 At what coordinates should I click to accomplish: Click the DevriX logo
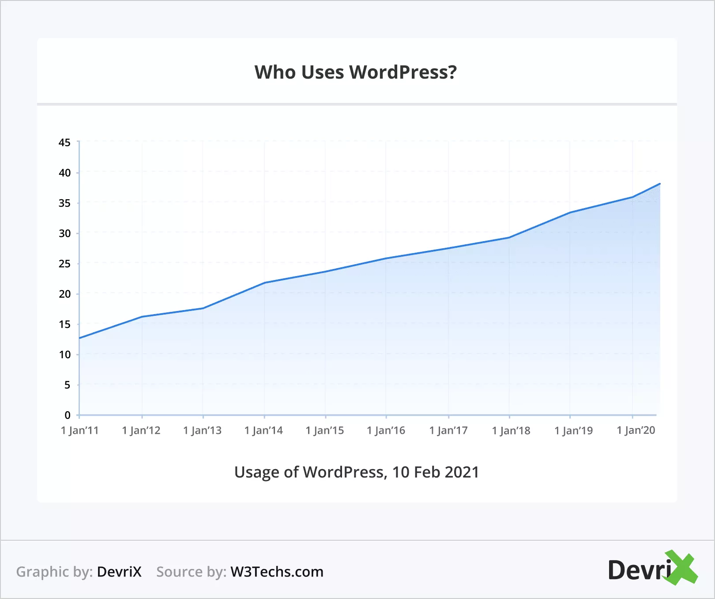[653, 568]
